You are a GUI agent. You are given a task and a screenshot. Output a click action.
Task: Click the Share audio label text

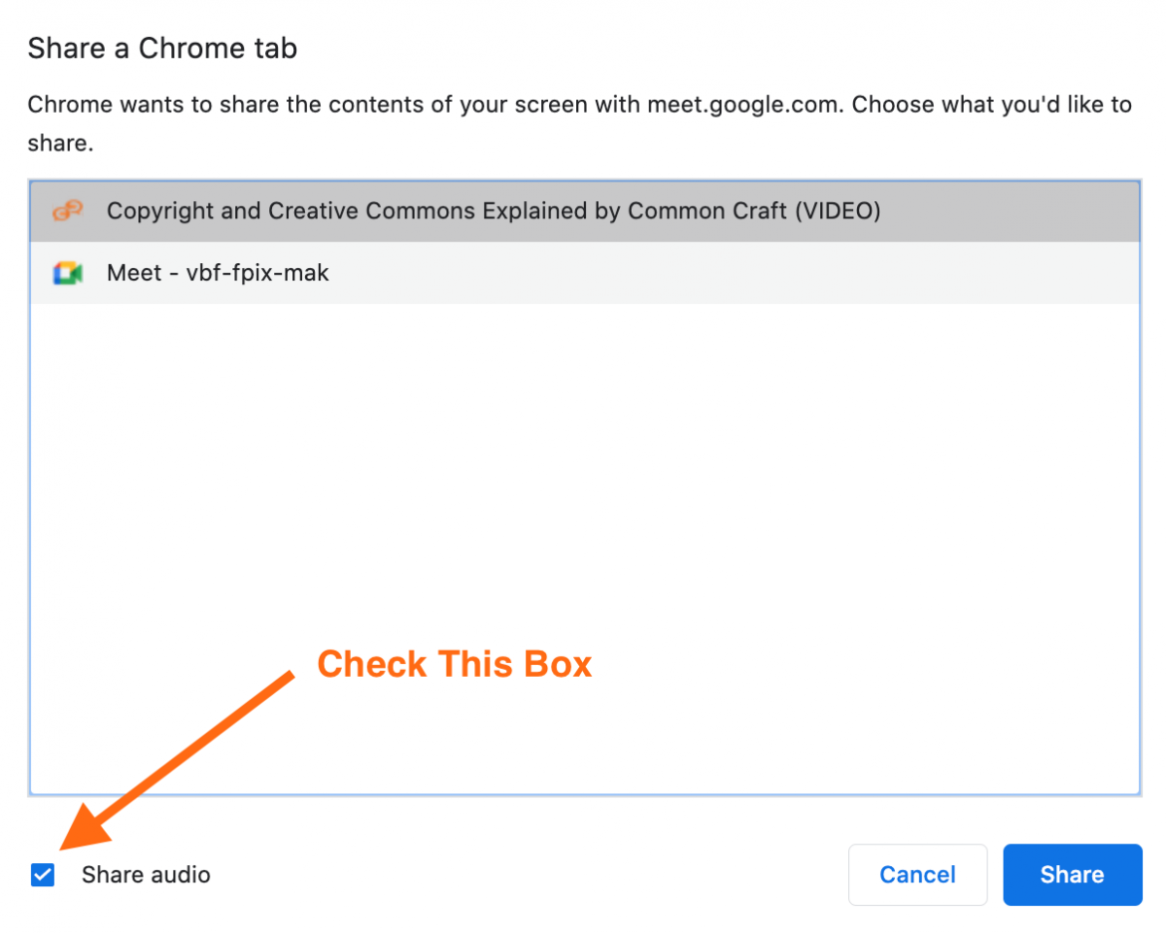tap(146, 875)
